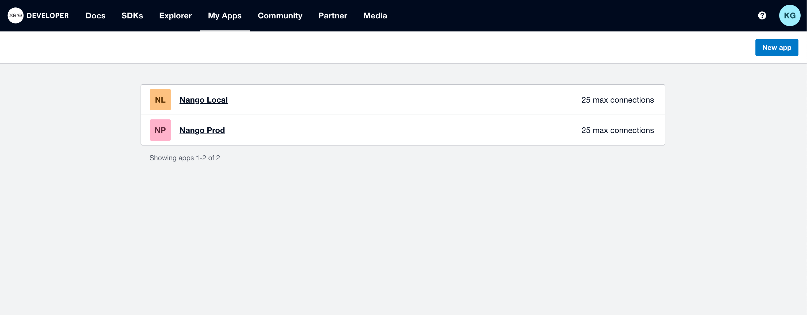This screenshot has width=807, height=315.
Task: Click the pink NP app icon
Action: coord(160,130)
